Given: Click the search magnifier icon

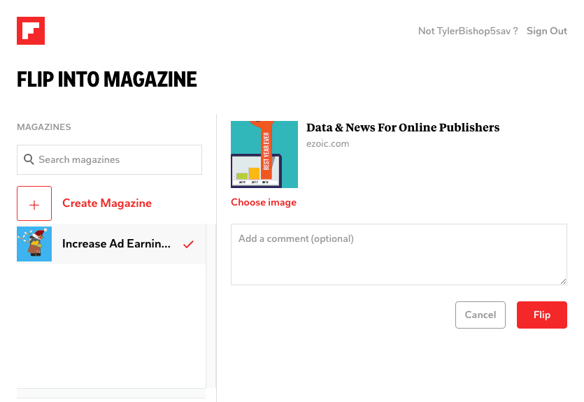Looking at the screenshot, I should click(x=29, y=159).
